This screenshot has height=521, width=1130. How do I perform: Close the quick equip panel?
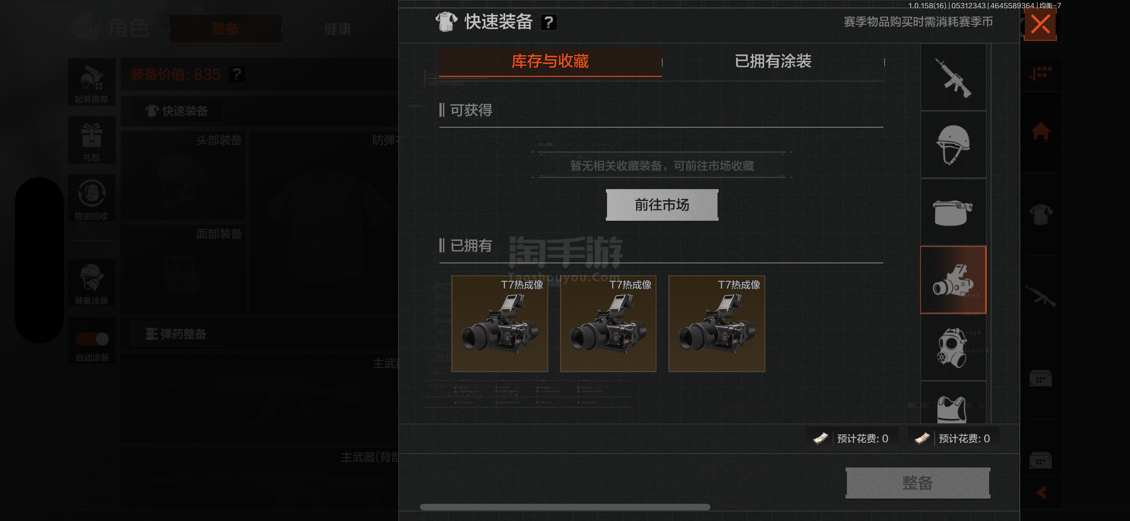1040,24
